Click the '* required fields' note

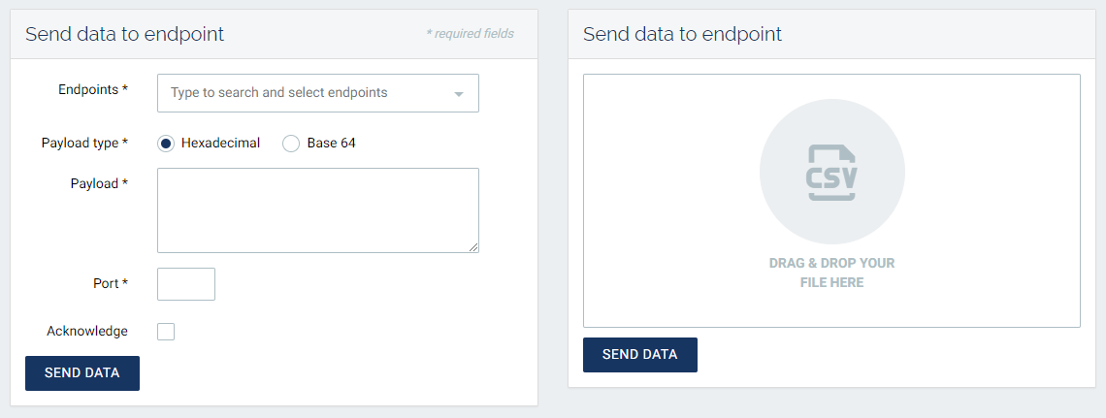click(x=470, y=34)
